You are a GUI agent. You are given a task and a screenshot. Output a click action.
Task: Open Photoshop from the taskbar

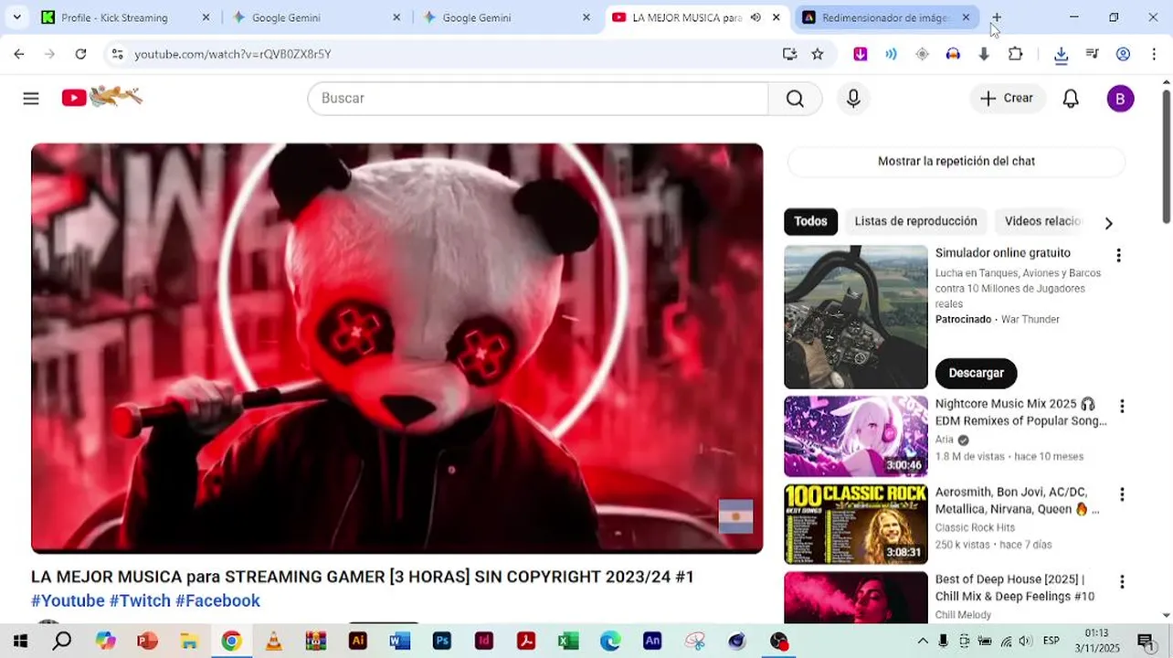[442, 641]
